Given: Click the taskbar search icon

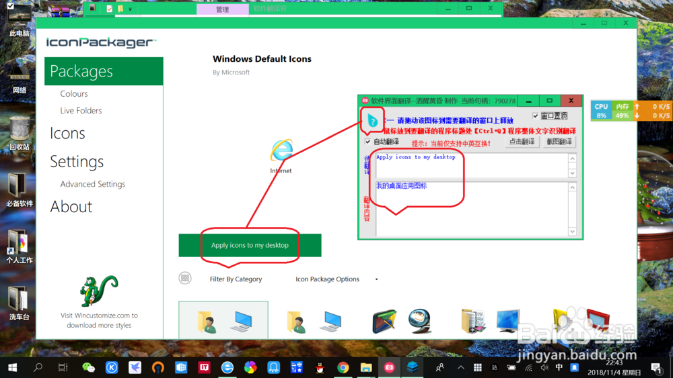Looking at the screenshot, I should (38, 367).
